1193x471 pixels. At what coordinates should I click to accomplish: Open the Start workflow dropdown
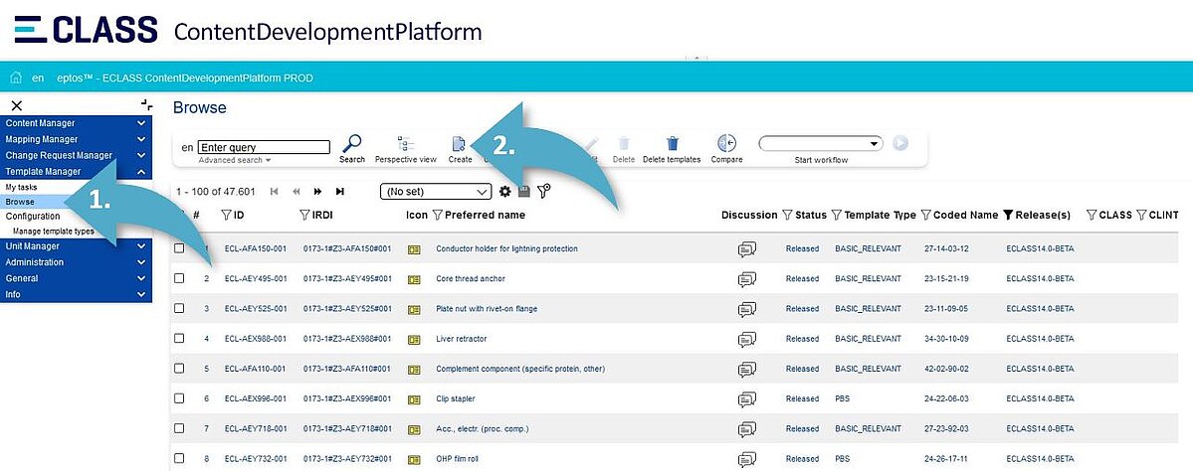pos(821,143)
